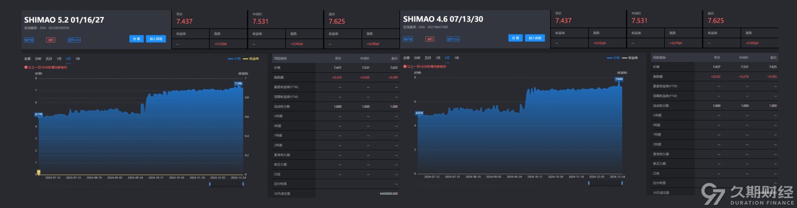Select the red 违约 tag on SHIMAO 5.2
Image resolution: width=797 pixels, height=208 pixels.
pyautogui.click(x=50, y=39)
